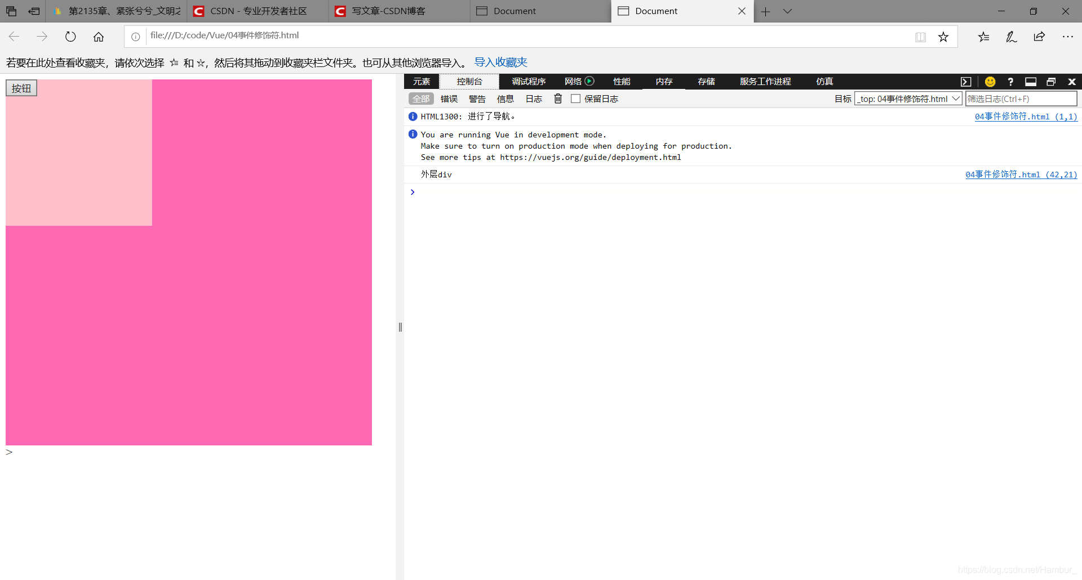This screenshot has width=1082, height=580.
Task: Close the DevTools panel
Action: coord(1072,82)
